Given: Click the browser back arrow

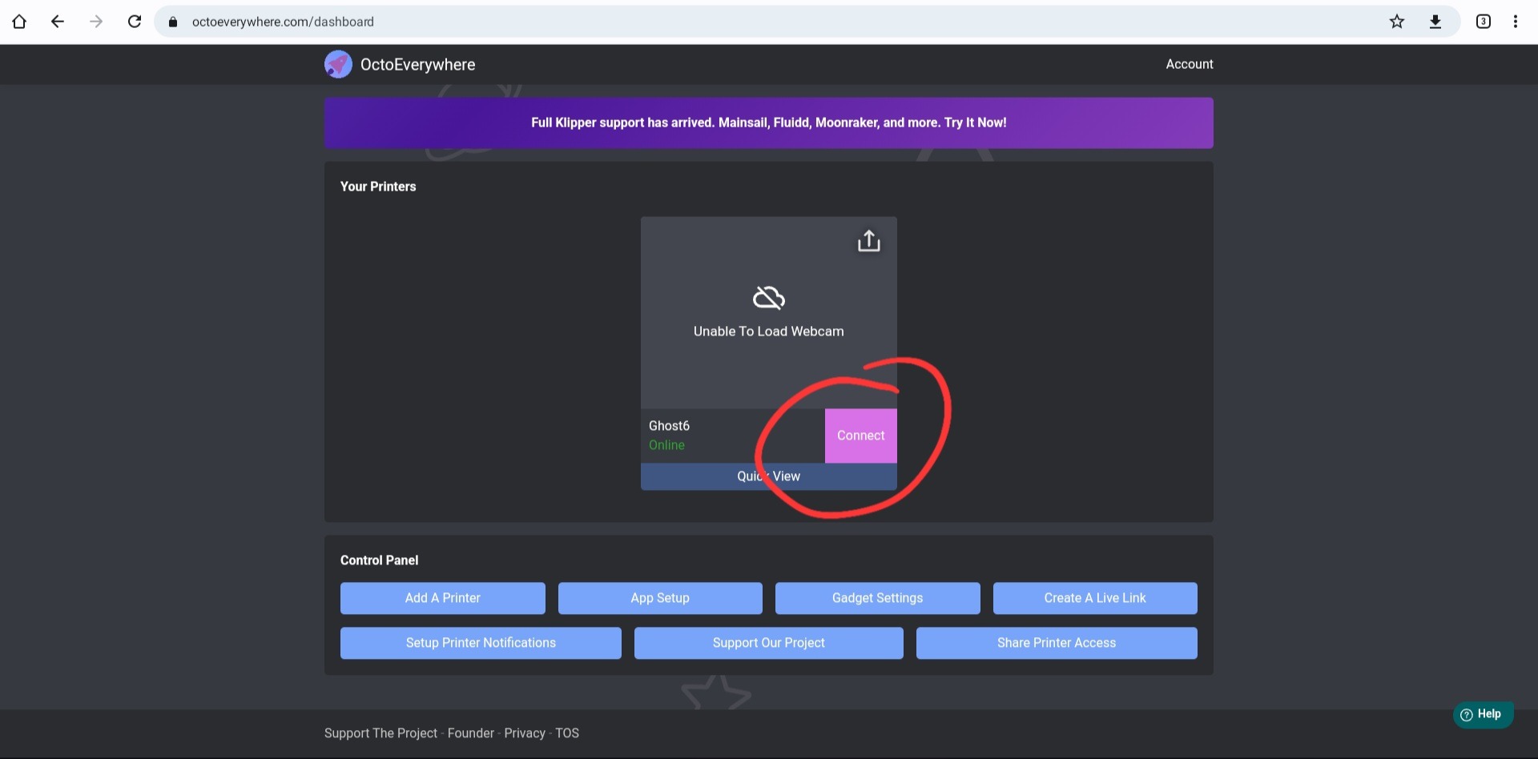Looking at the screenshot, I should (58, 22).
